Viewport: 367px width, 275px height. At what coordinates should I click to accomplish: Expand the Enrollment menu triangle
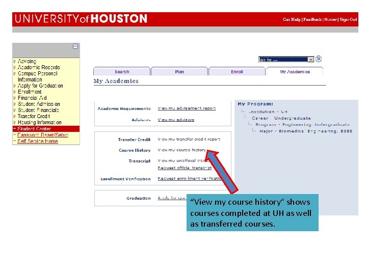15,92
